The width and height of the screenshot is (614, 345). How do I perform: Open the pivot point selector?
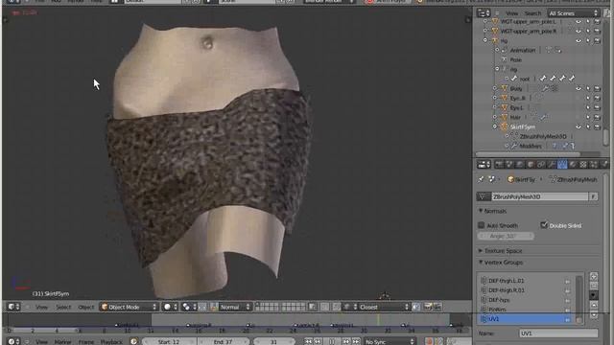tap(189, 307)
